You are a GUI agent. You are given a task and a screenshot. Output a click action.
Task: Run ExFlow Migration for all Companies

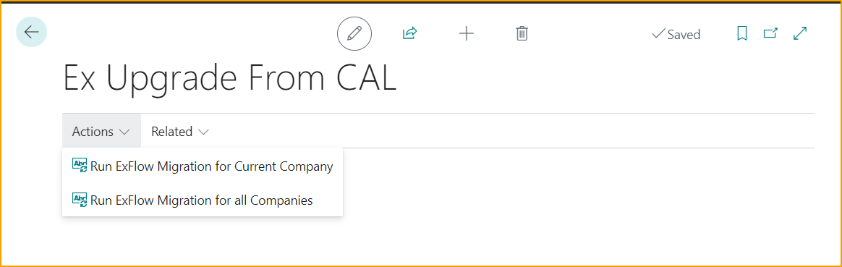click(x=203, y=200)
